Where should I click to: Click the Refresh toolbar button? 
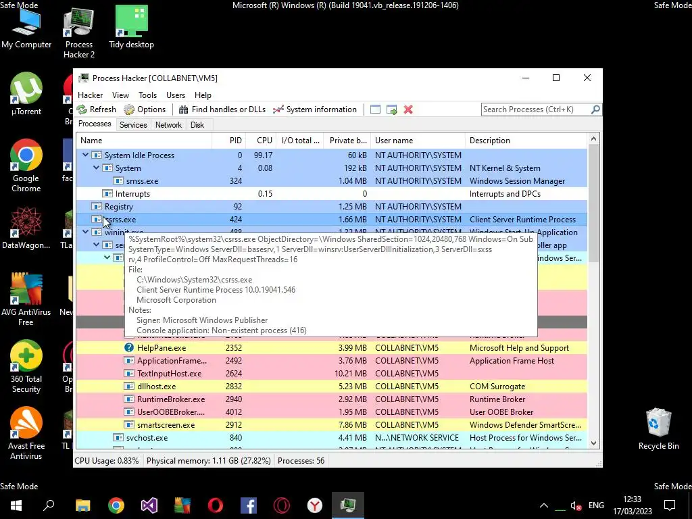[96, 109]
